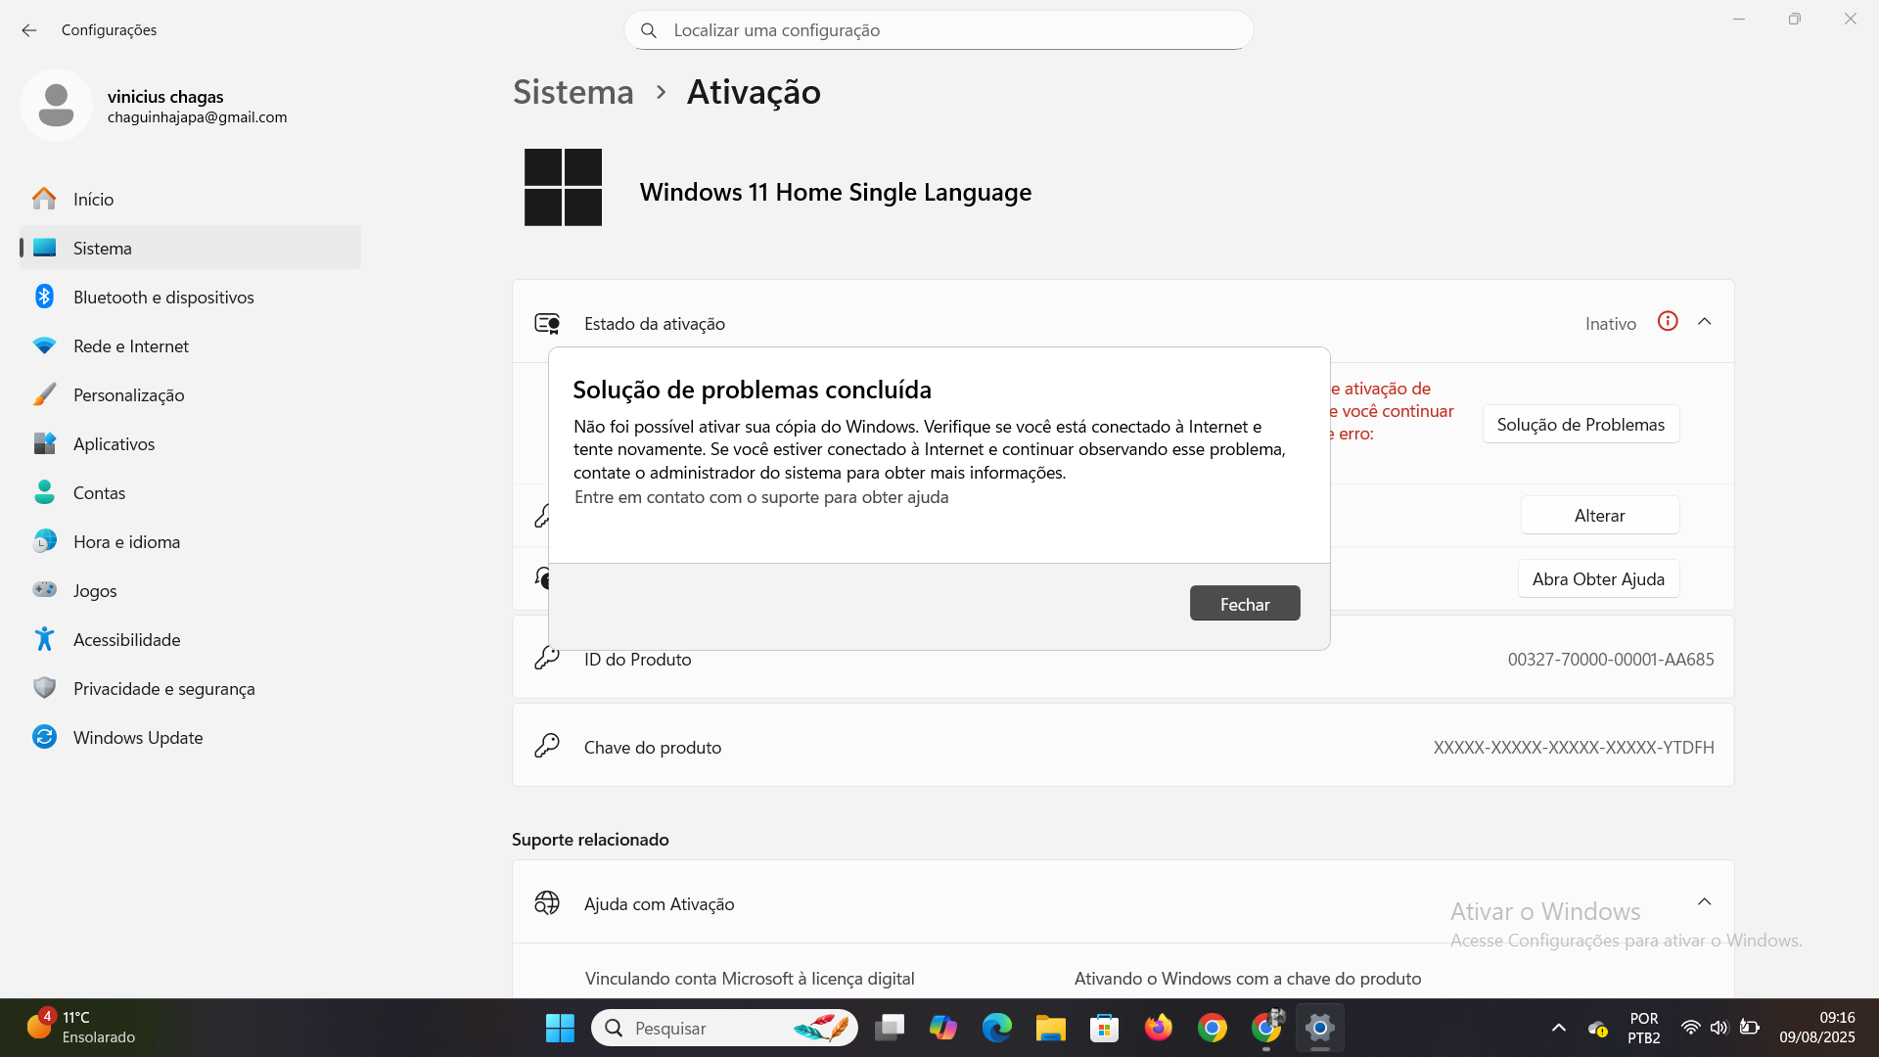Open the Windows Start menu

tap(560, 1028)
